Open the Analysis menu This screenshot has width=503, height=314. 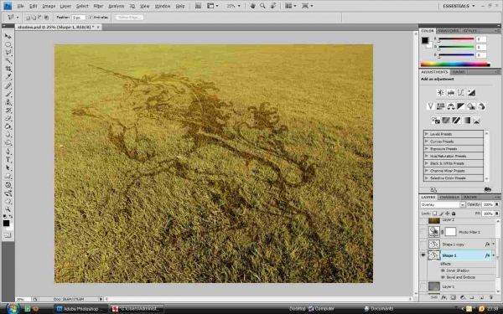pyautogui.click(x=117, y=6)
